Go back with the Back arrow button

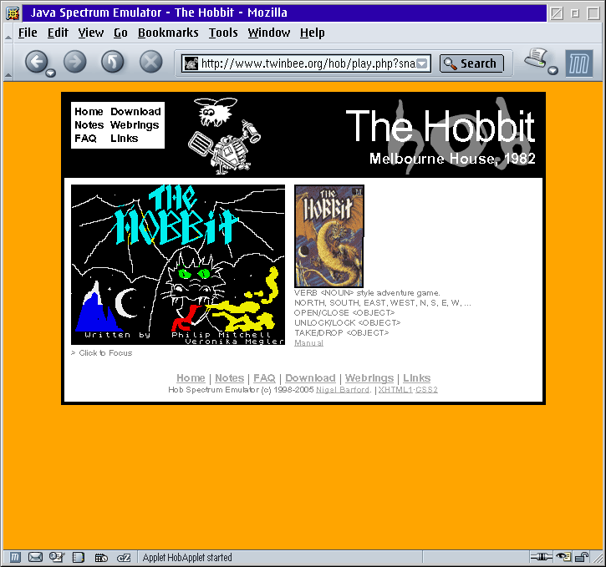pyautogui.click(x=36, y=61)
